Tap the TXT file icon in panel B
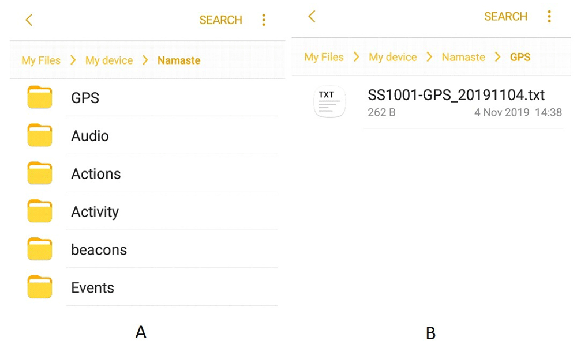 click(329, 102)
